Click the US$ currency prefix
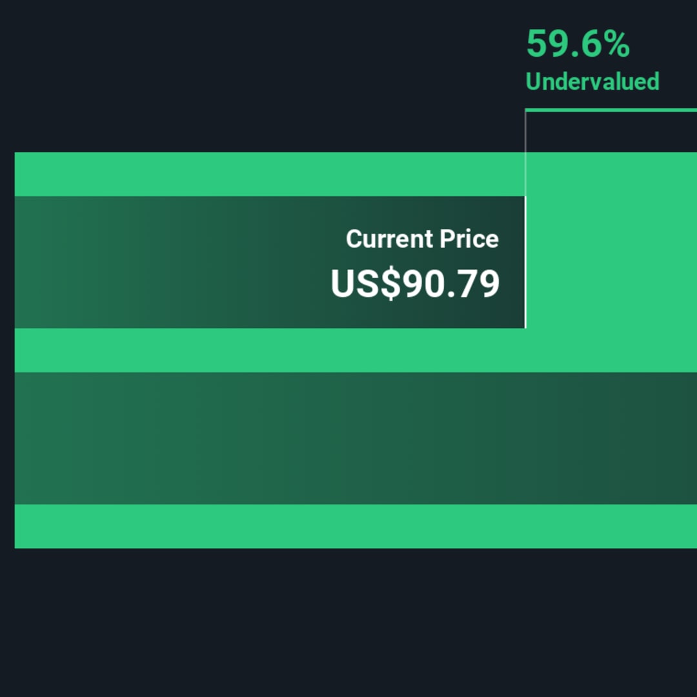This screenshot has width=697, height=697. [x=366, y=283]
